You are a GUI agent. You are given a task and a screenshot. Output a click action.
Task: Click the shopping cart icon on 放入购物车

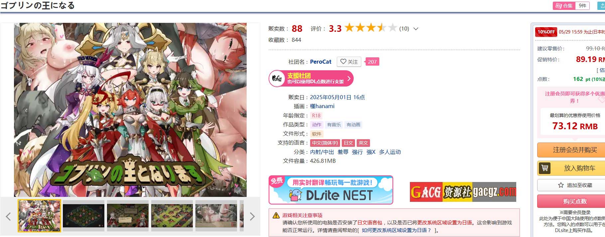coord(544,168)
